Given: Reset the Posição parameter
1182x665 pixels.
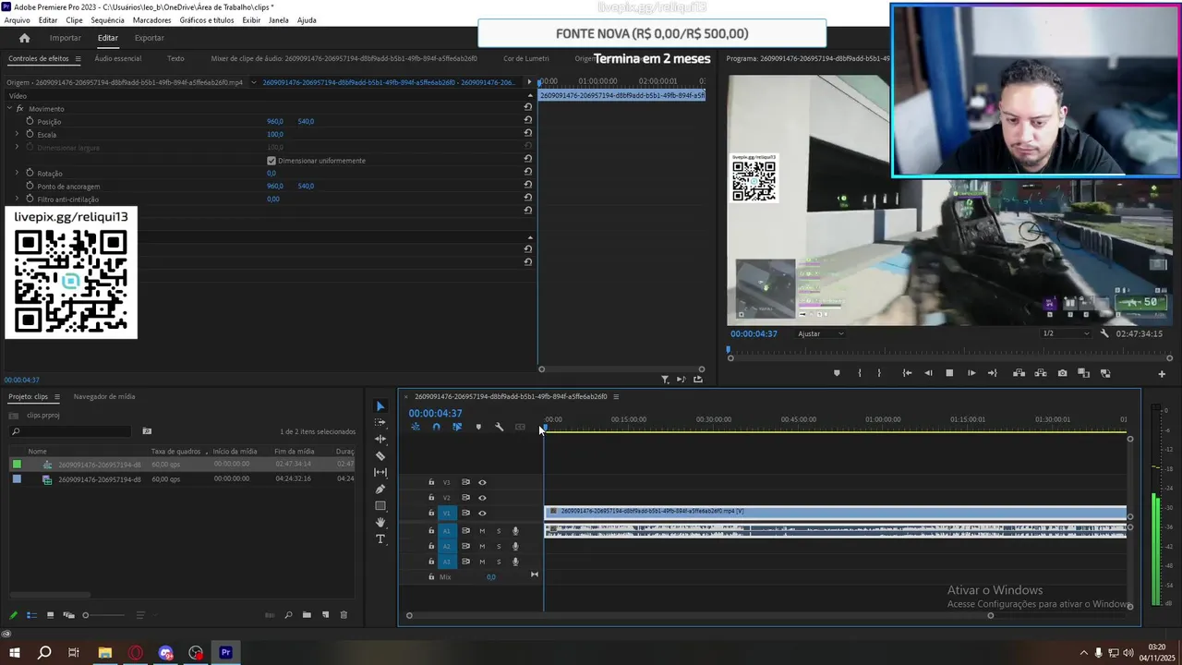Looking at the screenshot, I should pos(528,121).
